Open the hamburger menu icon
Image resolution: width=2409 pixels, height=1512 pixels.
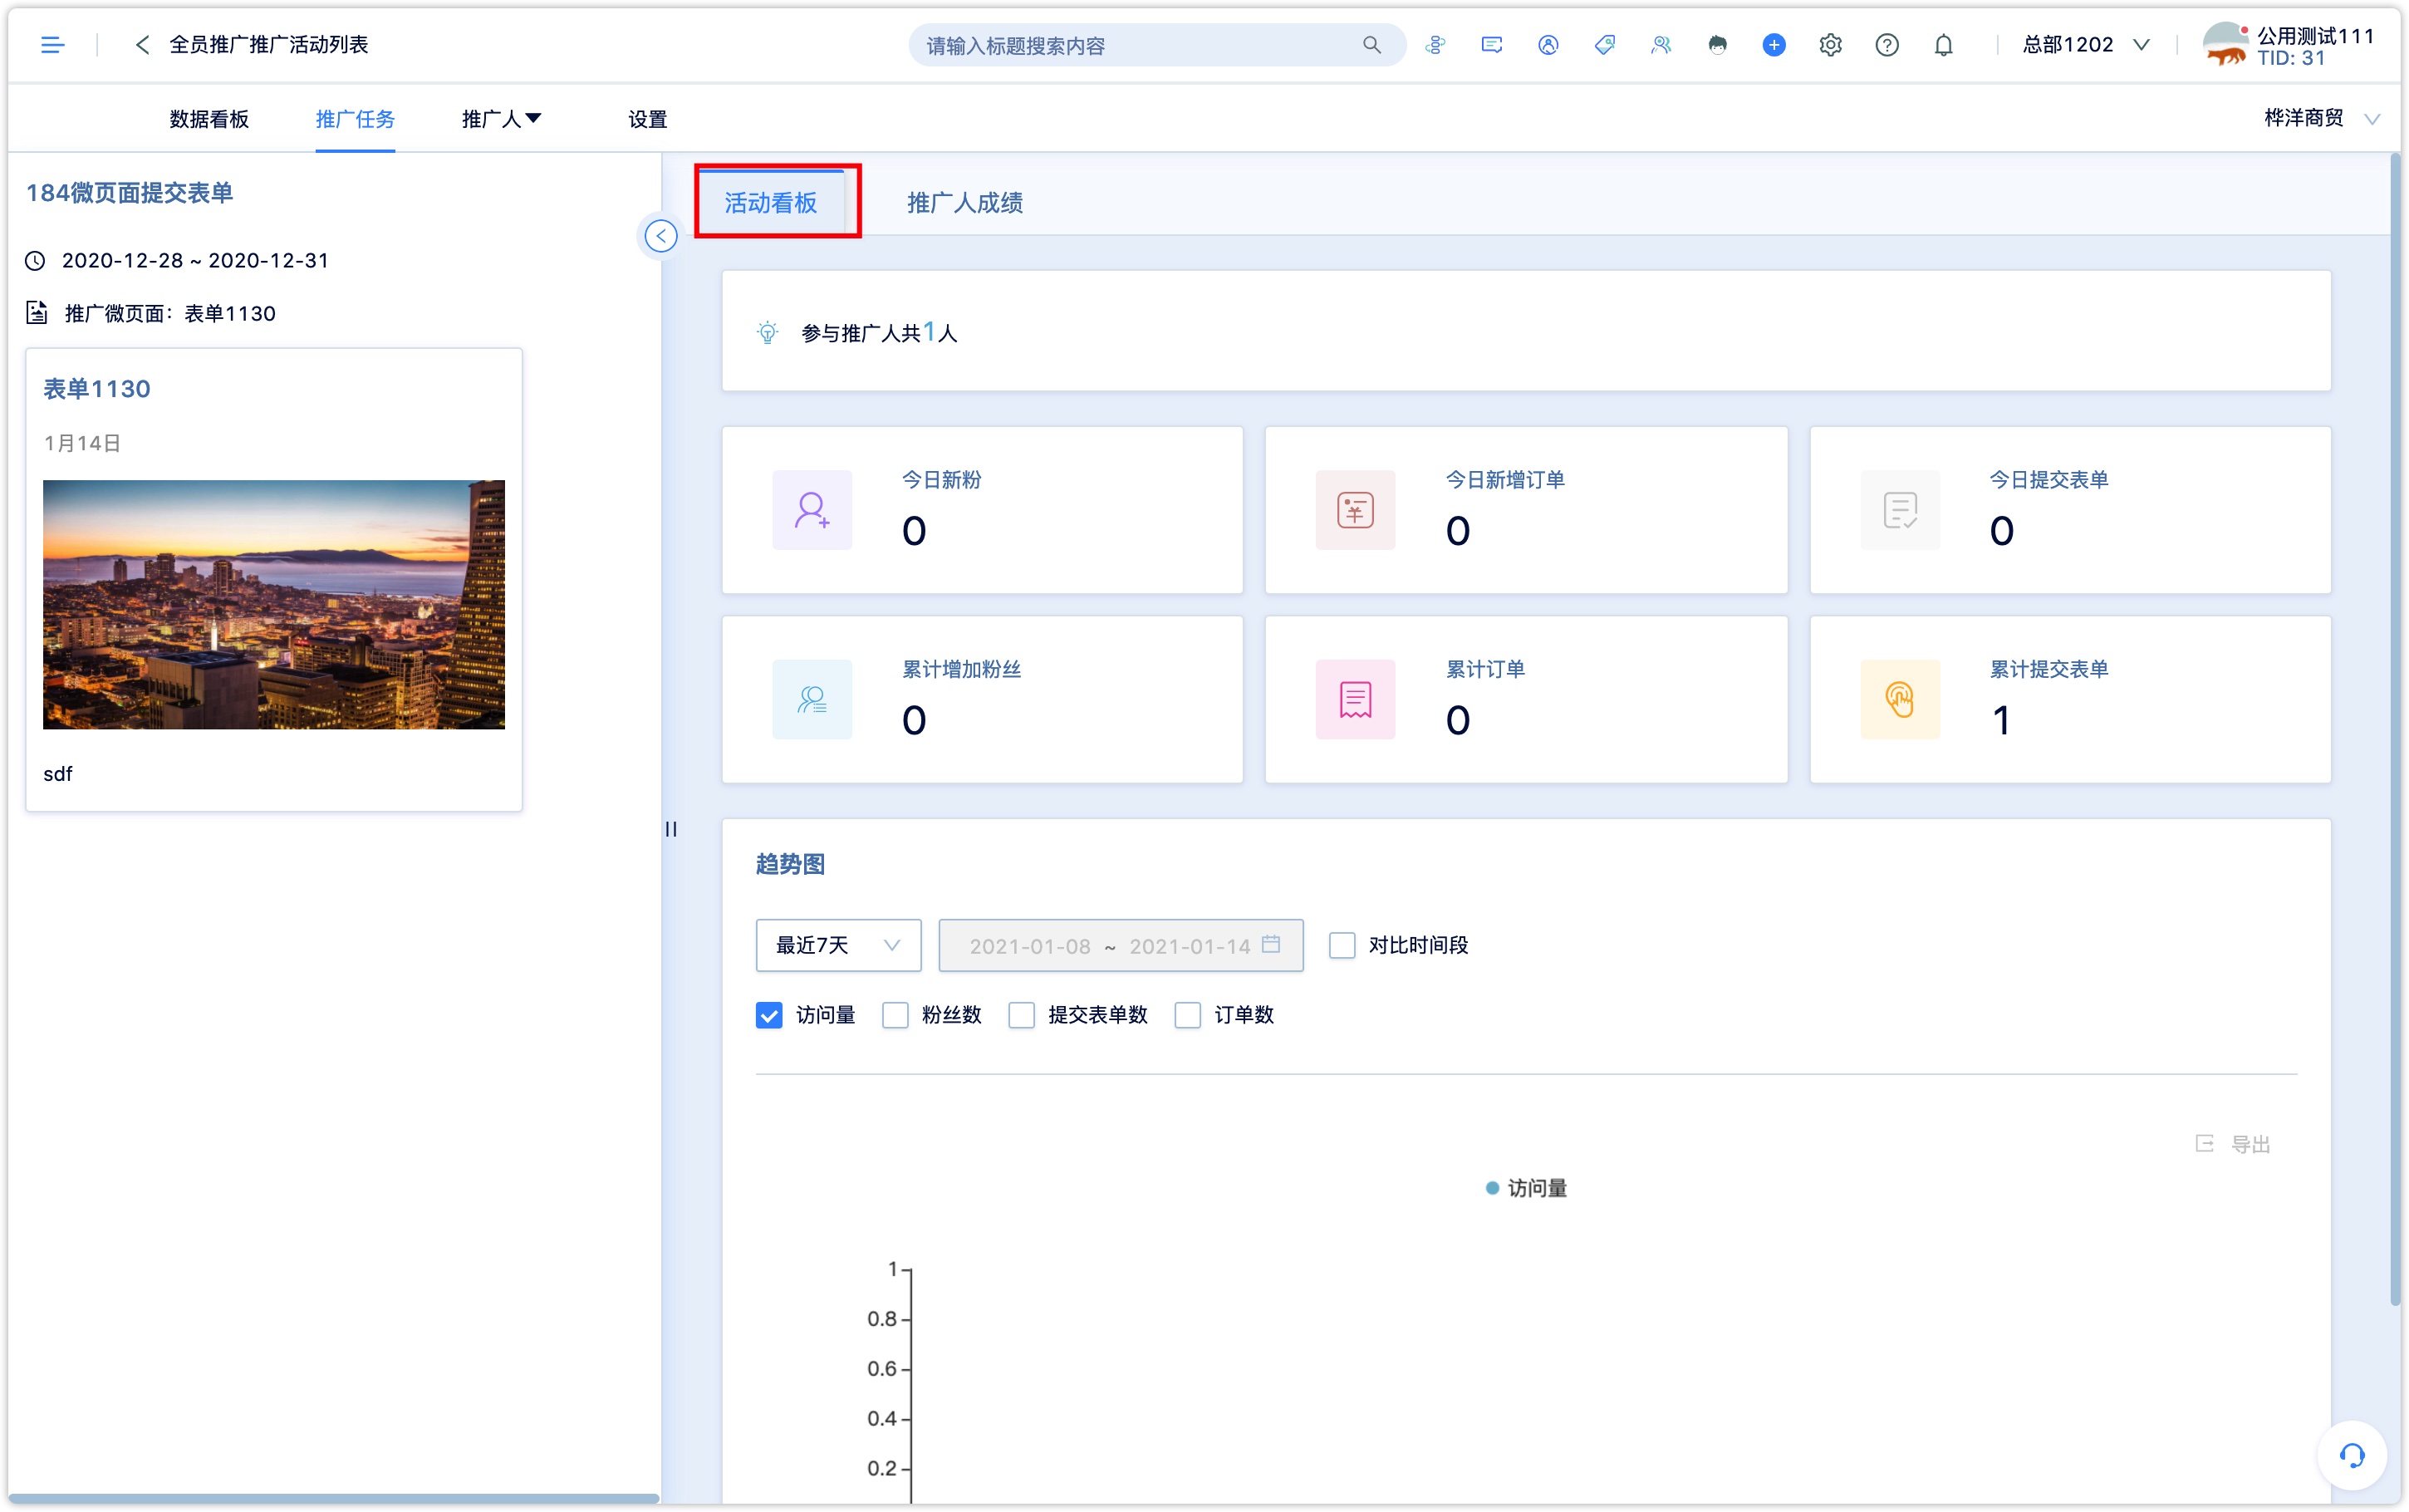tap(52, 45)
